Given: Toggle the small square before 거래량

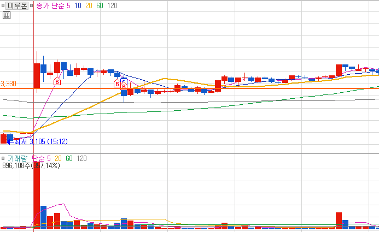Looking at the screenshot, I should coord(3,158).
